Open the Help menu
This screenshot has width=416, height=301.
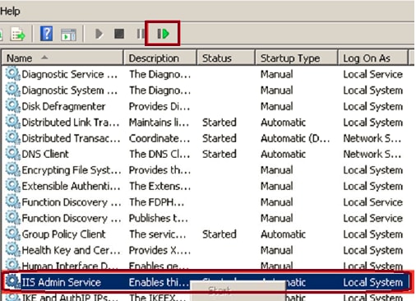(x=10, y=12)
